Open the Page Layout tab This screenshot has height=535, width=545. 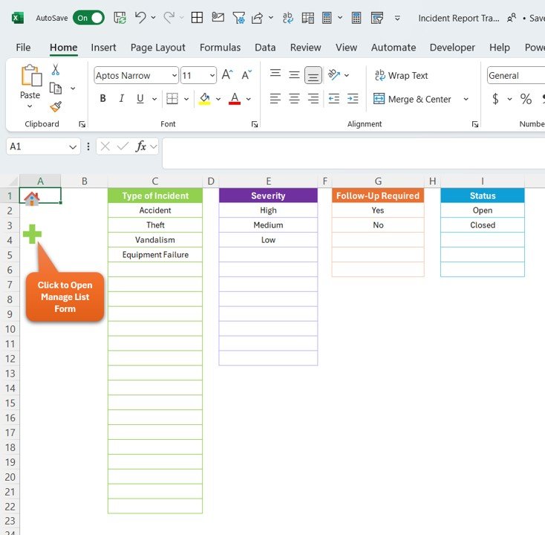(x=158, y=48)
